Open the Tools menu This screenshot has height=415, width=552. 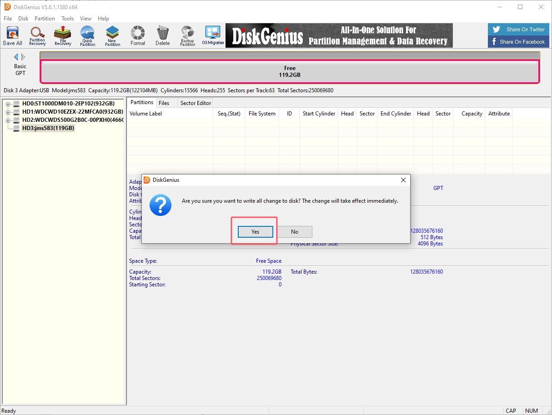68,19
